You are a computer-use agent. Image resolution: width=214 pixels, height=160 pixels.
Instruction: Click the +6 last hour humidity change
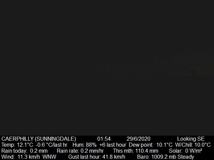pos(113,145)
